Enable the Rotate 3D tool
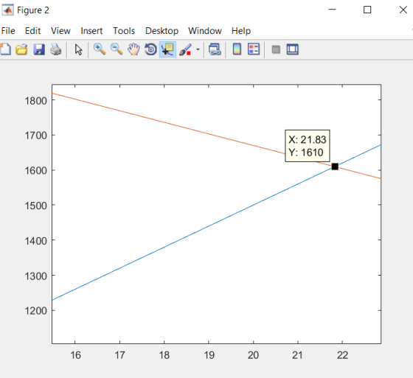 click(x=150, y=49)
